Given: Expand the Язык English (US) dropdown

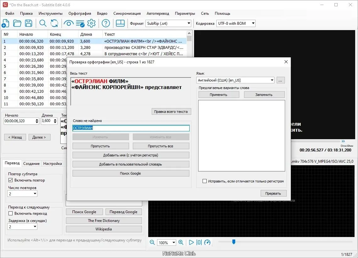Looking at the screenshot, I should point(235,80).
